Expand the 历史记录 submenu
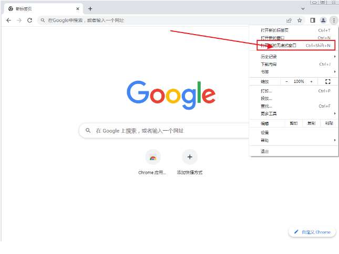339x254 pixels. tap(293, 57)
